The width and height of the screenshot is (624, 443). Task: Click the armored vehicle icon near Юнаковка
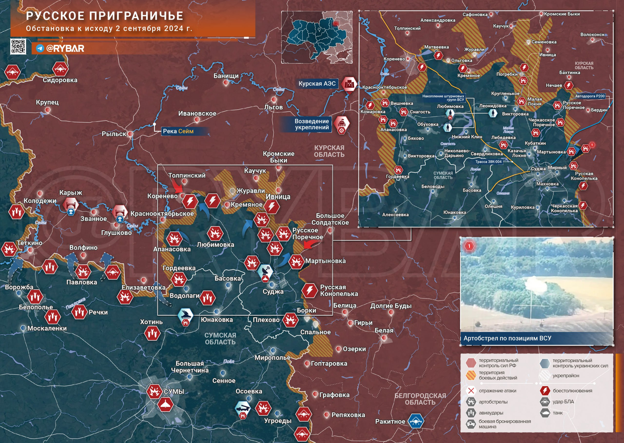pyautogui.click(x=186, y=315)
